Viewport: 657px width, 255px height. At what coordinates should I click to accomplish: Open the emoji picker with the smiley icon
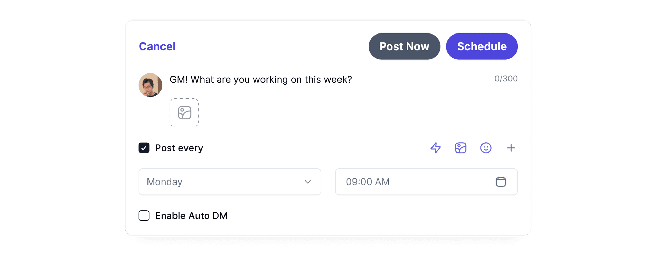486,148
